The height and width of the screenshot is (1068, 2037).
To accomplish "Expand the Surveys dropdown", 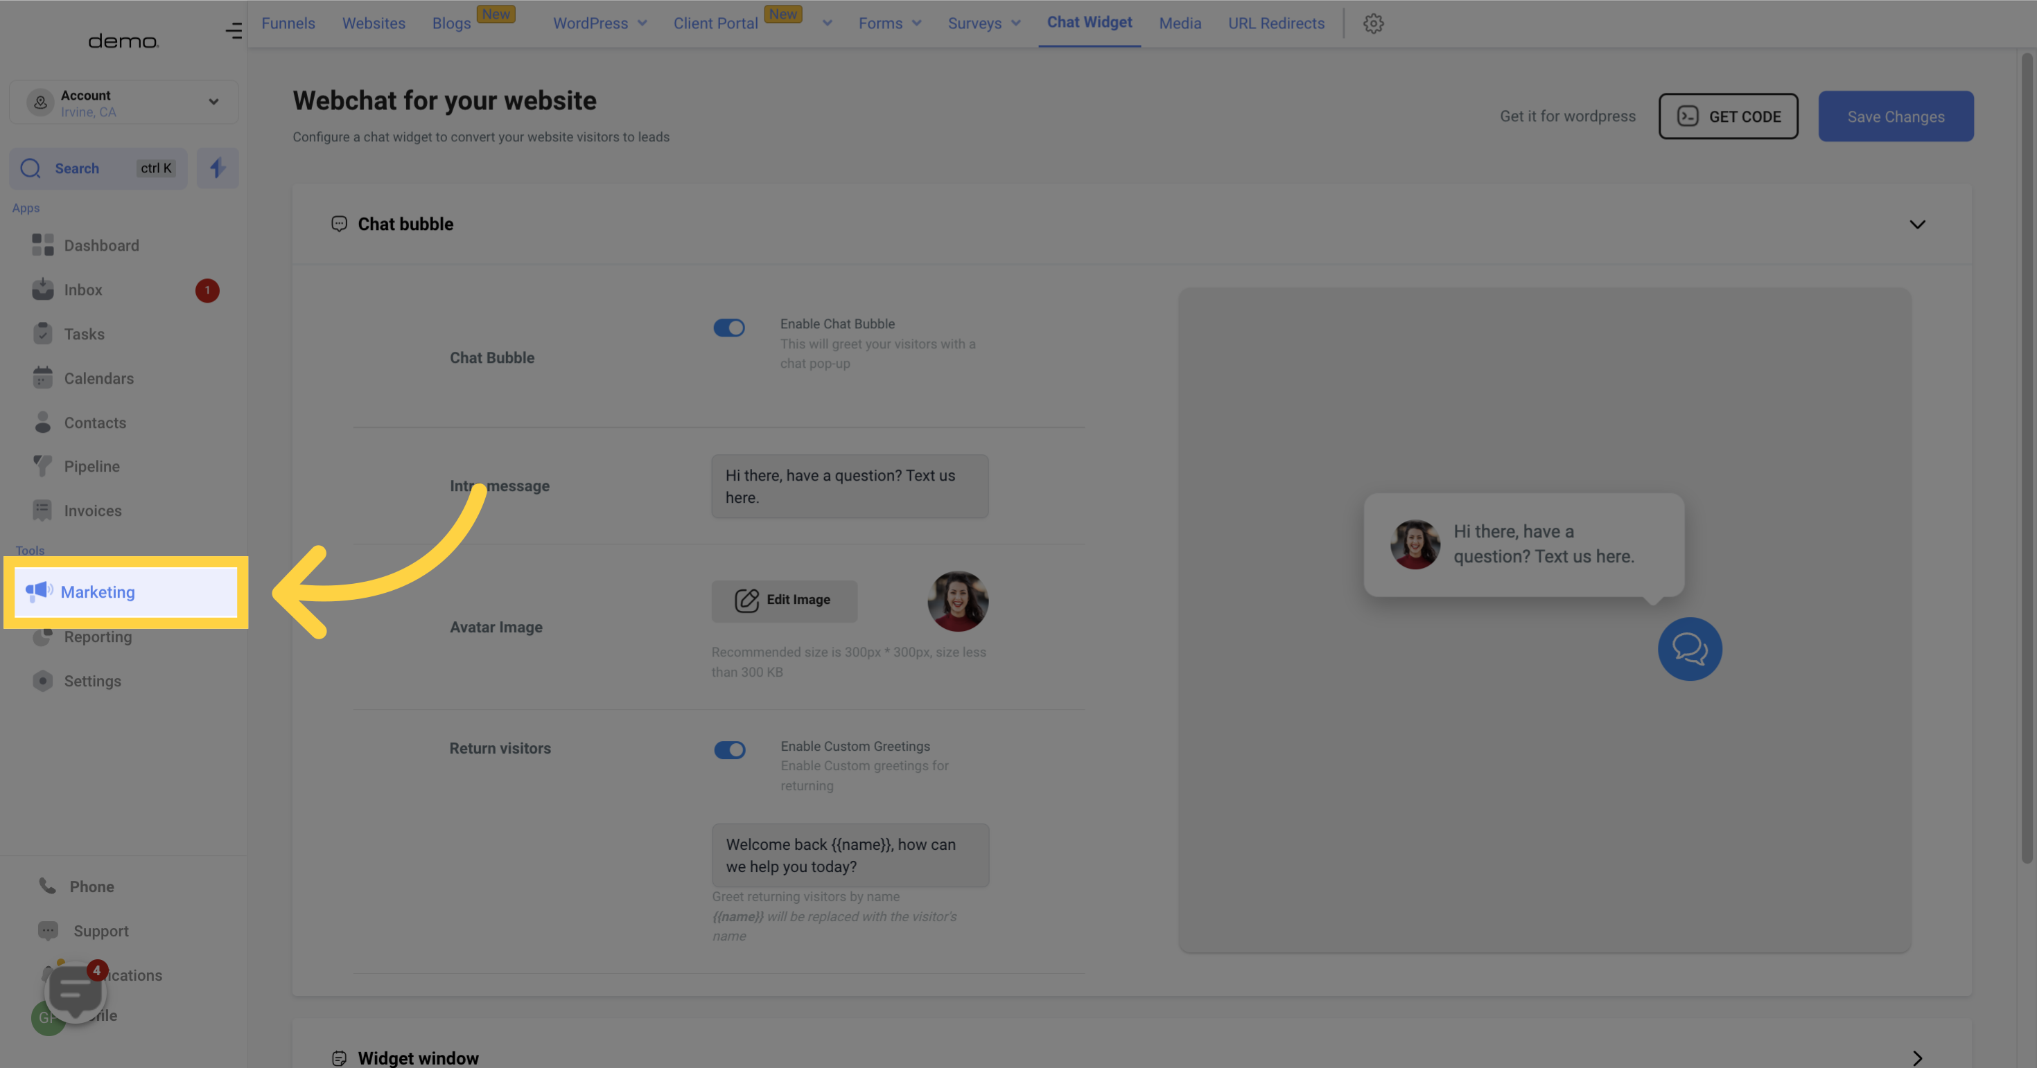I will click(x=1015, y=23).
